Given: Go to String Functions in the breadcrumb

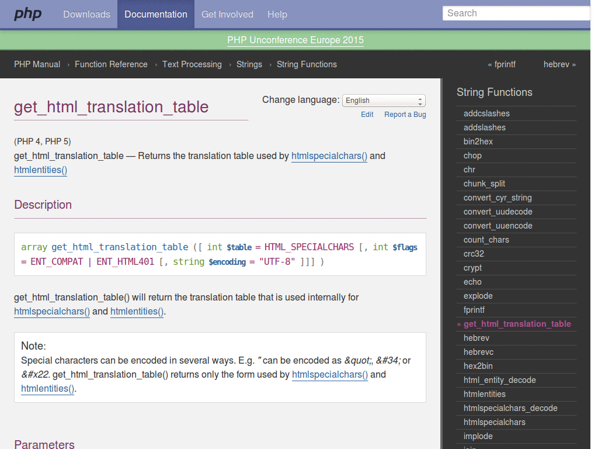Looking at the screenshot, I should (307, 64).
